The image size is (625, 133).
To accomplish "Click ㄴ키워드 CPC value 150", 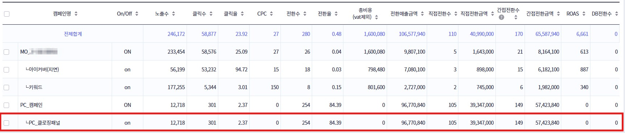I will (x=275, y=87).
